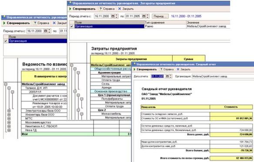Open the calendar for start date 16.11.2000 in Затраты window
Image resolution: width=254 pixels, height=162 pixels.
click(113, 16)
